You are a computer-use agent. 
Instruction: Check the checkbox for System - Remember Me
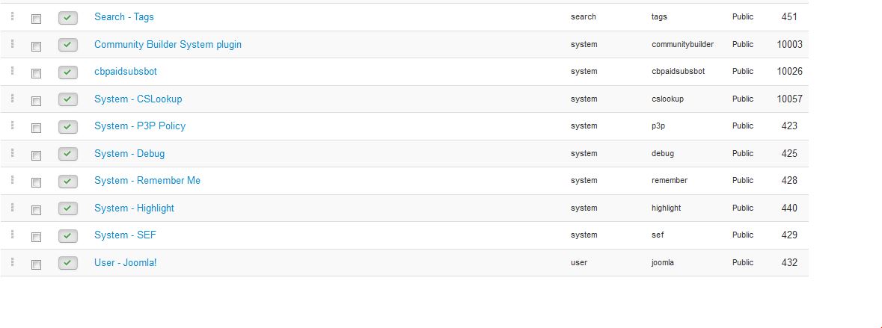(x=36, y=182)
